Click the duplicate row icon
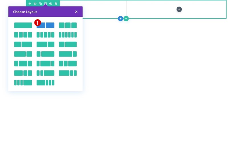The height and width of the screenshot is (150, 251). click(40, 3)
